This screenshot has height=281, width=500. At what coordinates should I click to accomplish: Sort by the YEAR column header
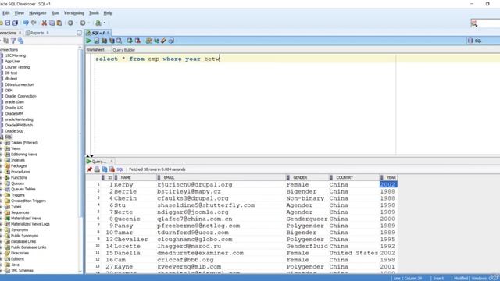[x=388, y=177]
